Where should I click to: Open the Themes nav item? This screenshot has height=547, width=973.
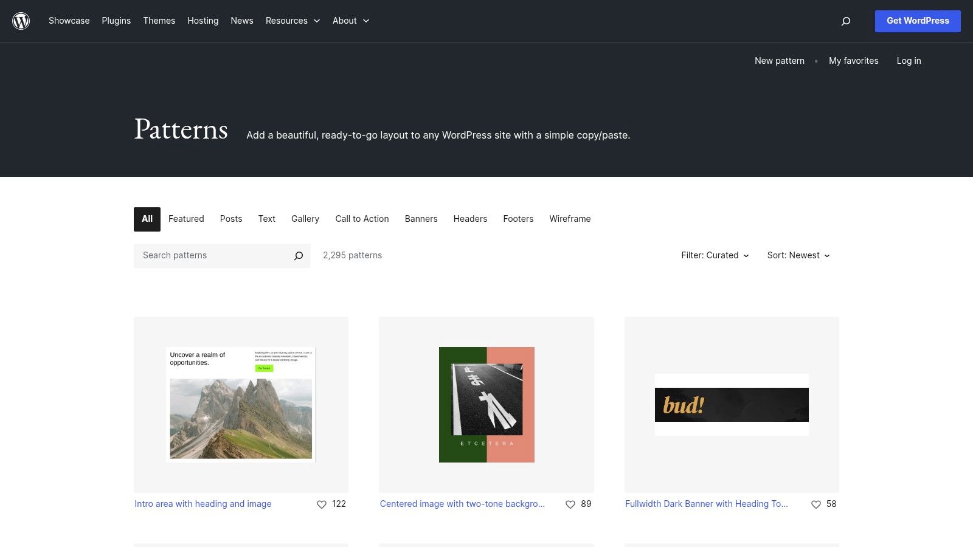click(x=159, y=21)
